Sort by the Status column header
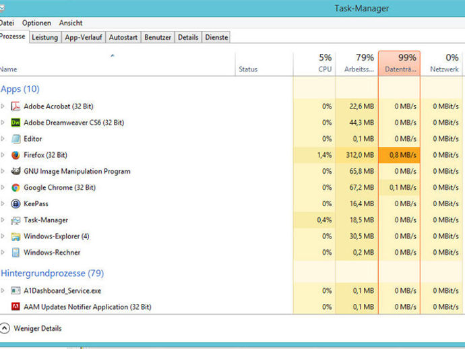The image size is (465, 349). [264, 64]
